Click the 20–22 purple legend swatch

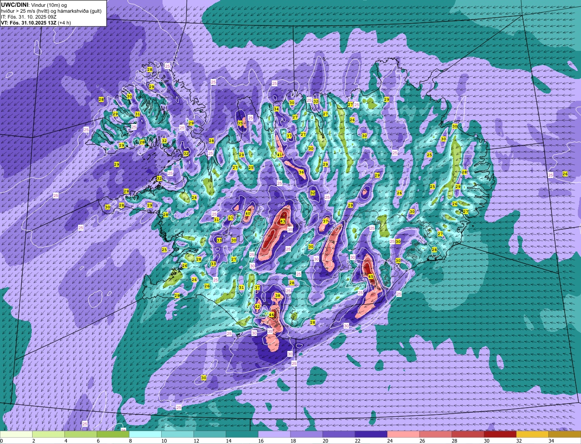coord(339,434)
